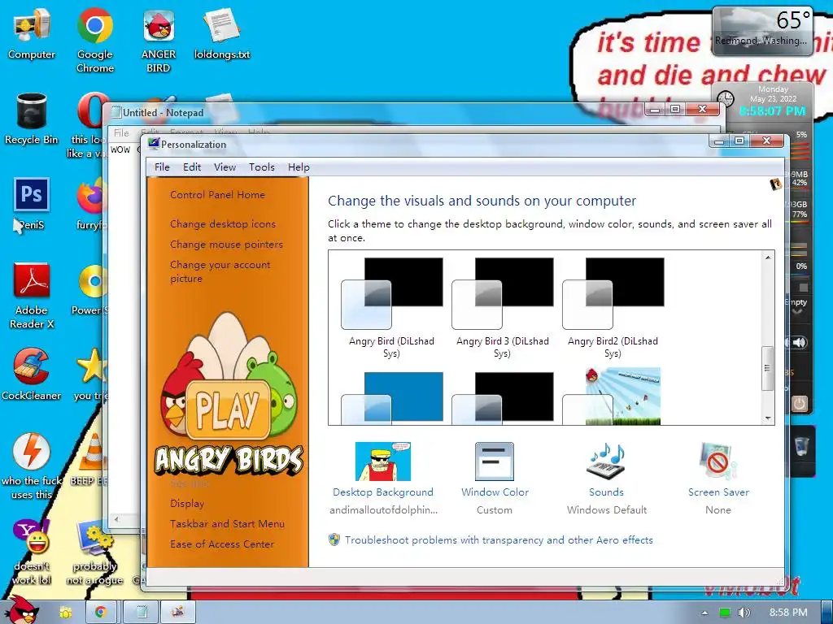Click the volume icon in system tray
Image resolution: width=833 pixels, height=624 pixels.
pyautogui.click(x=744, y=613)
